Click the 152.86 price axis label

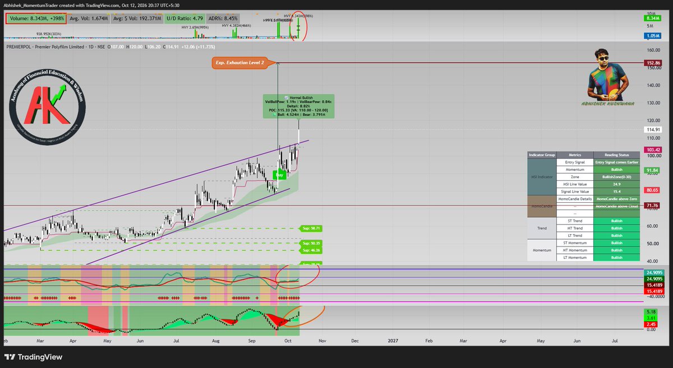(x=654, y=63)
